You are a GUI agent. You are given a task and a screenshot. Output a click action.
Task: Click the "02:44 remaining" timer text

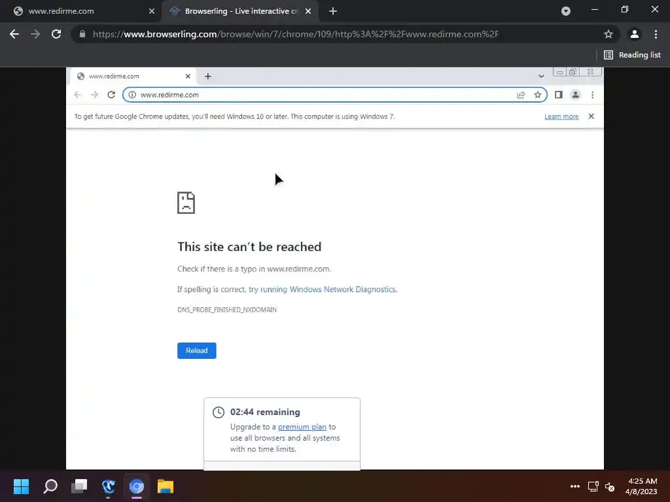265,412
